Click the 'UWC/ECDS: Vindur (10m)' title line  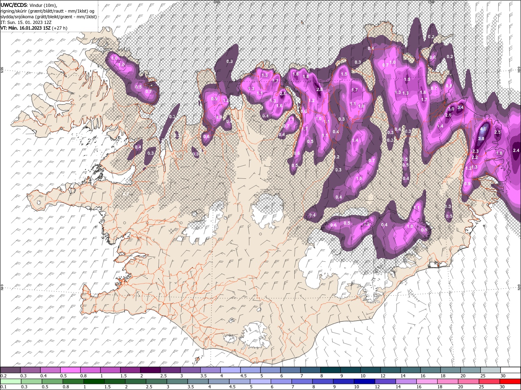coord(29,5)
